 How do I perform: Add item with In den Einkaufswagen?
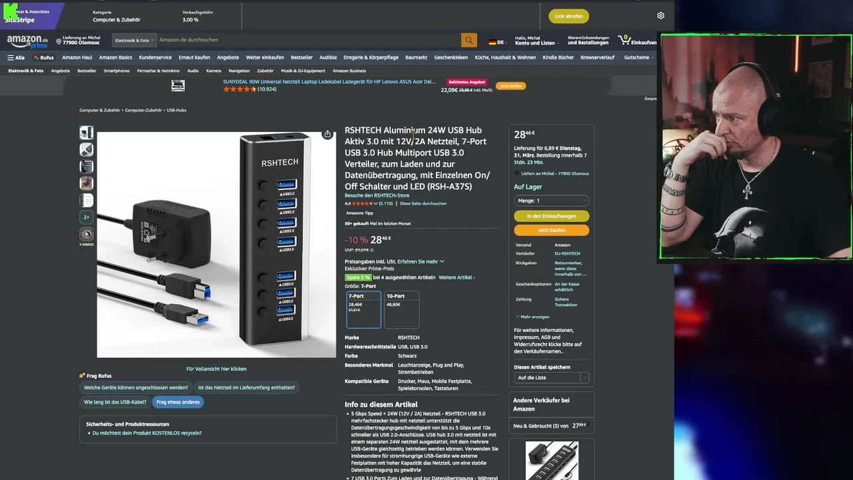552,216
